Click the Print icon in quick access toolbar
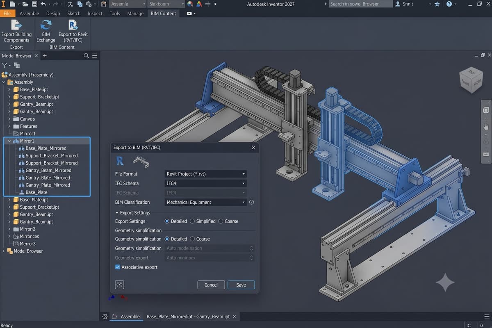Viewport: 492px width, 328px height. [x=89, y=4]
